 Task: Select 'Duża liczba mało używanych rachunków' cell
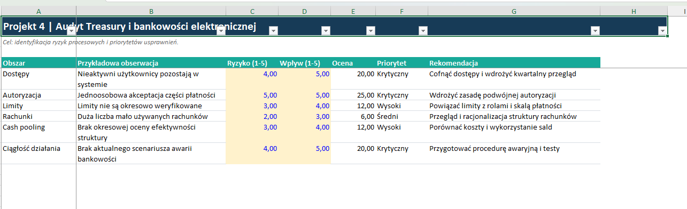151,116
